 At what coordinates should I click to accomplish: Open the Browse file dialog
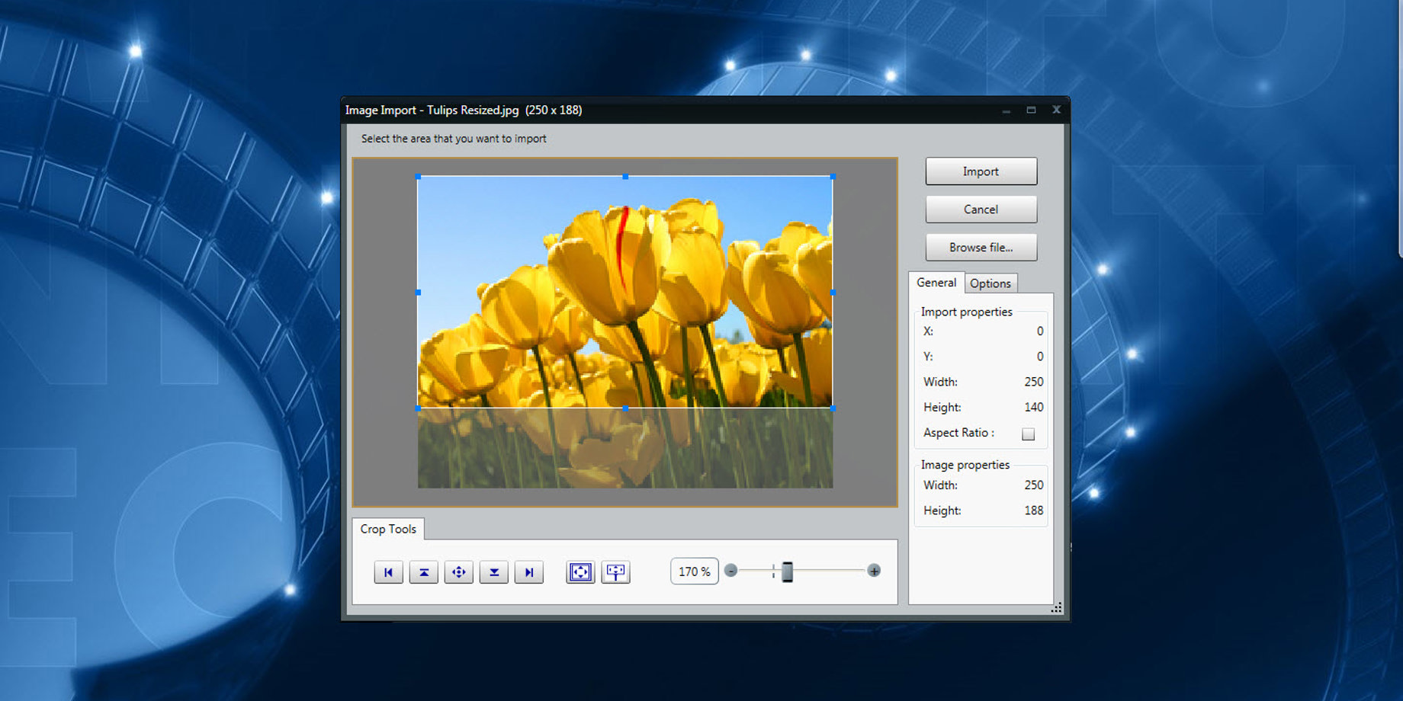981,248
